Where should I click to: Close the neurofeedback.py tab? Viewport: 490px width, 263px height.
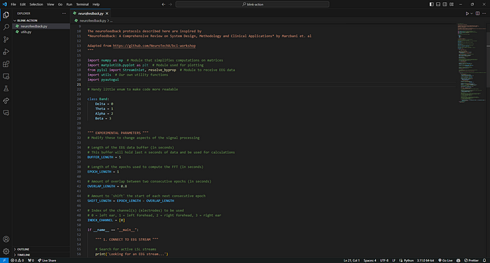[x=107, y=13]
